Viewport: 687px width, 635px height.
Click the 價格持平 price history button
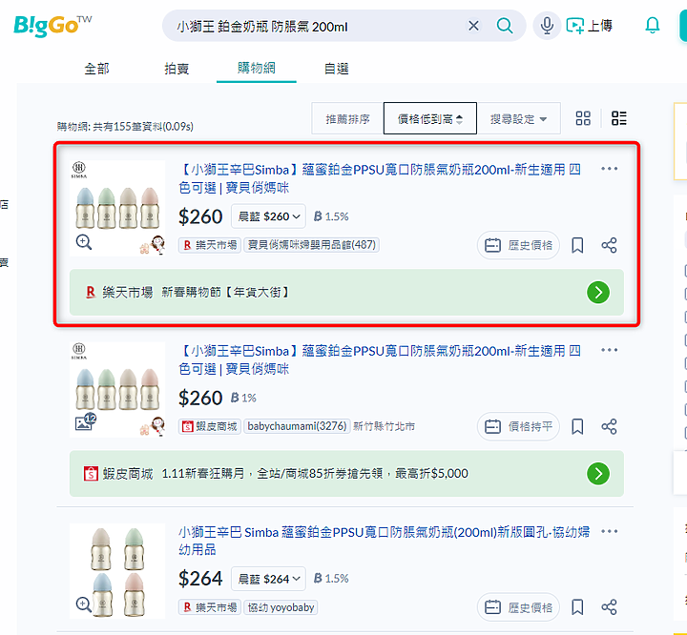(x=518, y=426)
